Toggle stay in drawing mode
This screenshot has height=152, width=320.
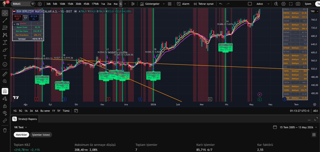point(5,98)
